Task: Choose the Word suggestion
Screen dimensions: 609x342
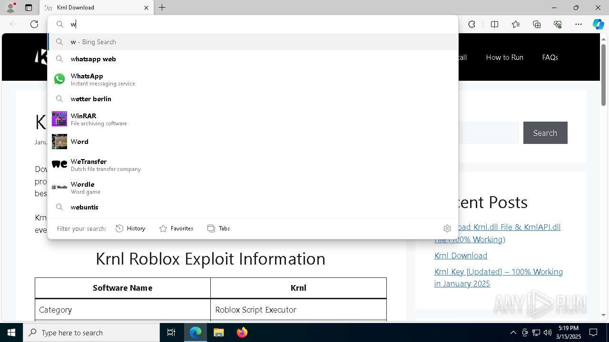Action: (253, 142)
